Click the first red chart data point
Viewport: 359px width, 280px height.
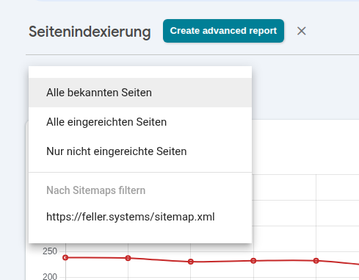point(65,257)
